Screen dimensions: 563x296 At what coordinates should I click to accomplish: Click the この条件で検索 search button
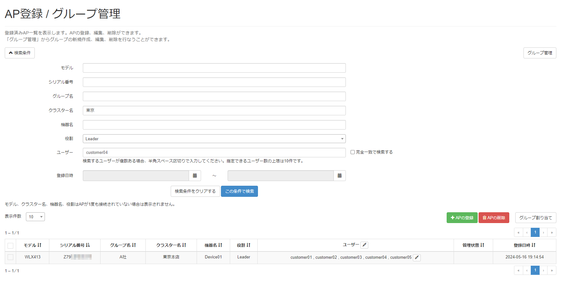[239, 191]
